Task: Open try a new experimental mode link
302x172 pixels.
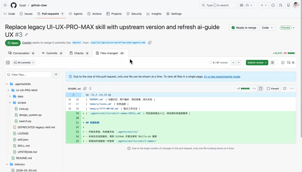Action: [222, 77]
